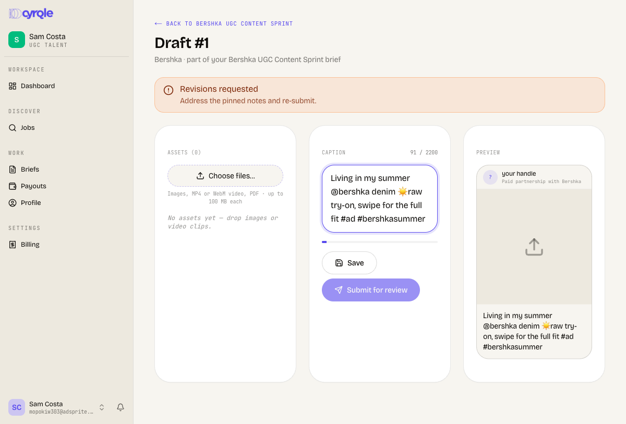The height and width of the screenshot is (424, 626).
Task: Click the Profile person icon
Action: coord(13,203)
